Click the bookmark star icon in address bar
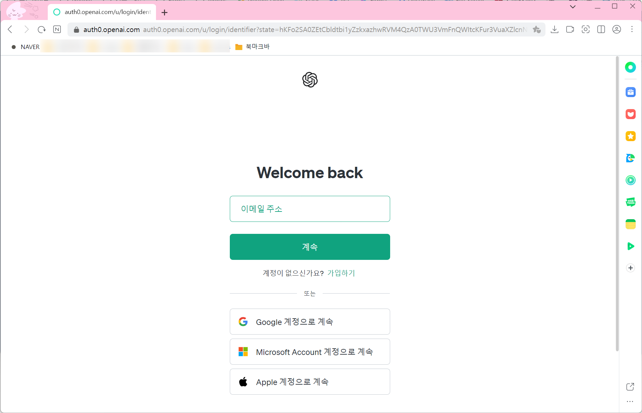Screen dimensions: 642x413 [x=536, y=29]
